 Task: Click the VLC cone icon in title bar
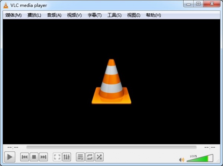coord(6,6)
